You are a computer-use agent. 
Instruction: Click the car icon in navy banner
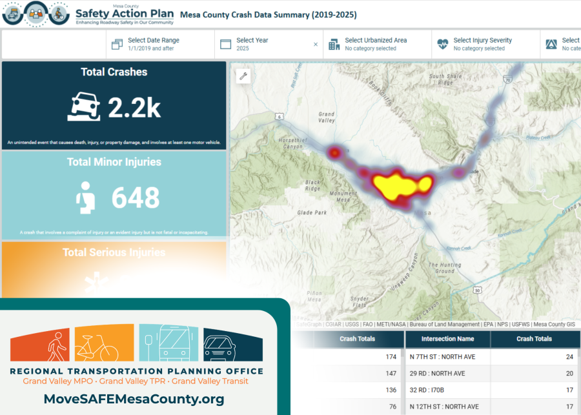219,349
